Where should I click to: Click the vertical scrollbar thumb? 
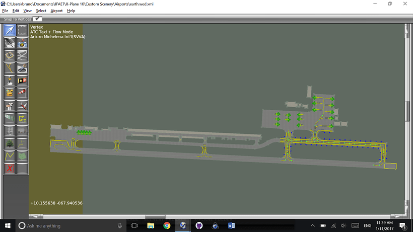coord(407,111)
